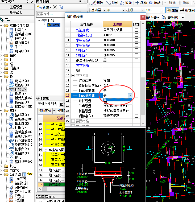Check the 附加 box for 斜竖向纵筋
This screenshot has width=195, height=202.
point(136,35)
